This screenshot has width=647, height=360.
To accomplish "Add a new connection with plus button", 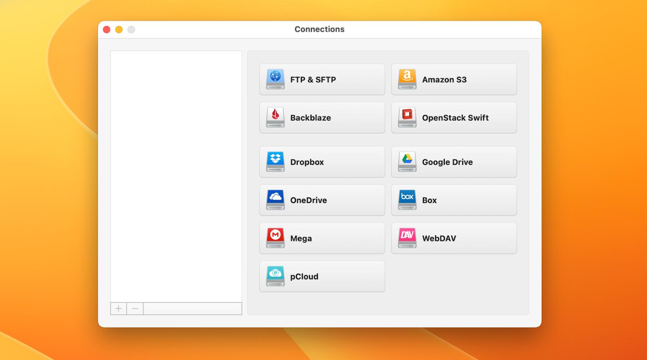I will tap(118, 309).
